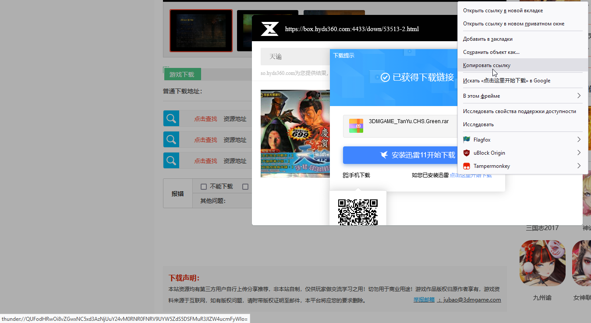Screen dimensions: 591x323
Task: Click the 天谕 game cover image
Action: (295, 134)
